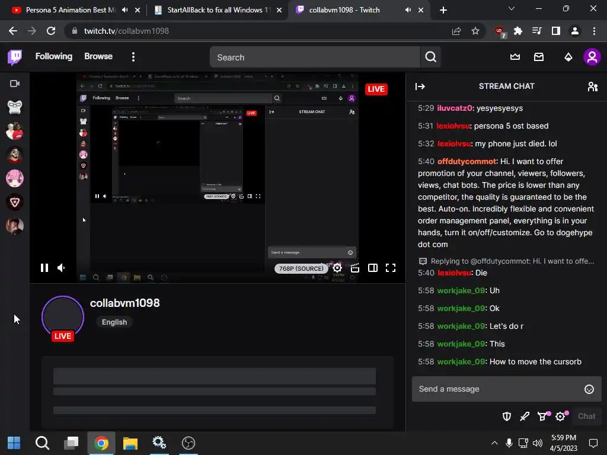
Task: Switch the player to fullscreen
Action: click(x=391, y=268)
